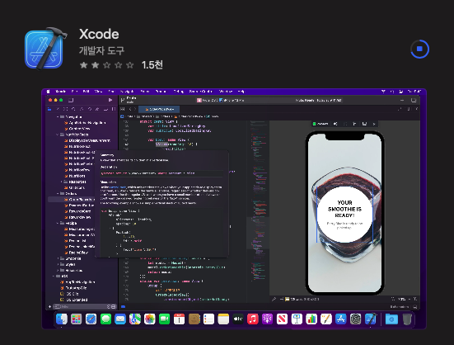
Task: Click the project navigator folder icon in the preview
Action: (49, 109)
